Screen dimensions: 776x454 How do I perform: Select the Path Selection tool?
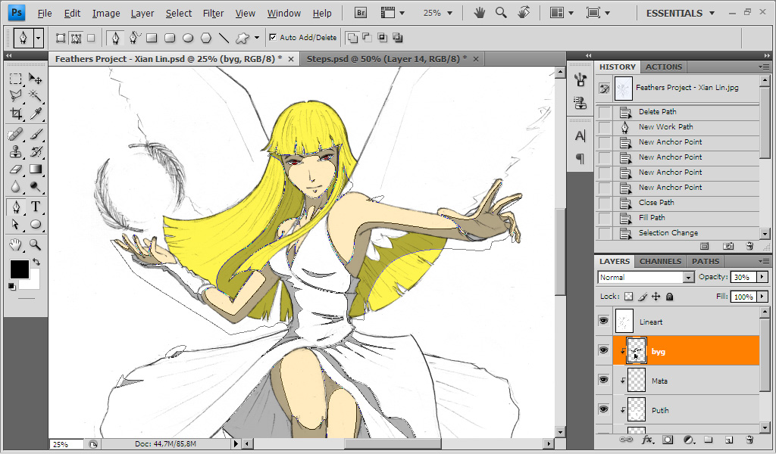tap(16, 224)
